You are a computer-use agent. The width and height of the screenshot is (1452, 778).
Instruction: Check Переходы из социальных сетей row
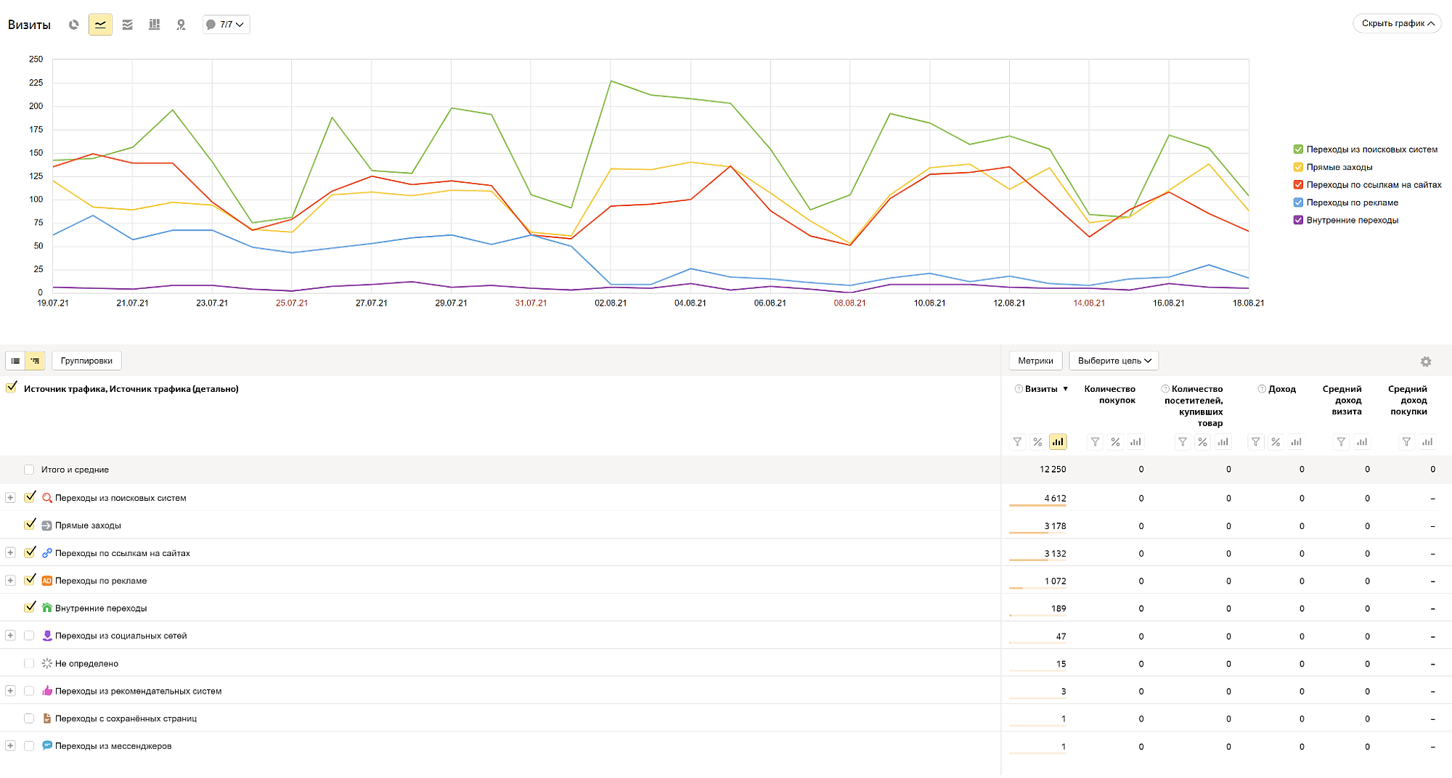point(29,636)
